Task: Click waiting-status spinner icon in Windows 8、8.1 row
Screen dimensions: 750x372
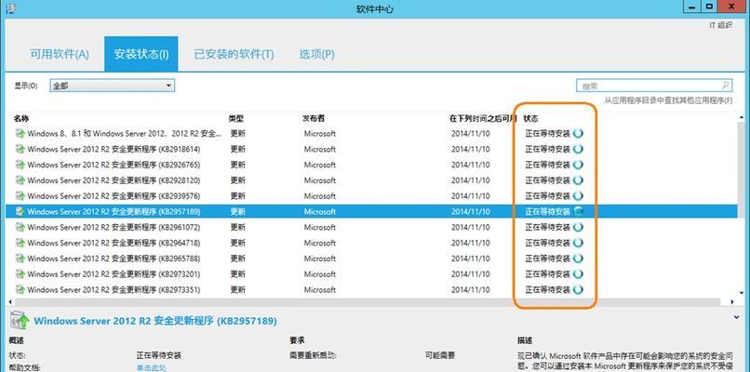Action: click(578, 133)
